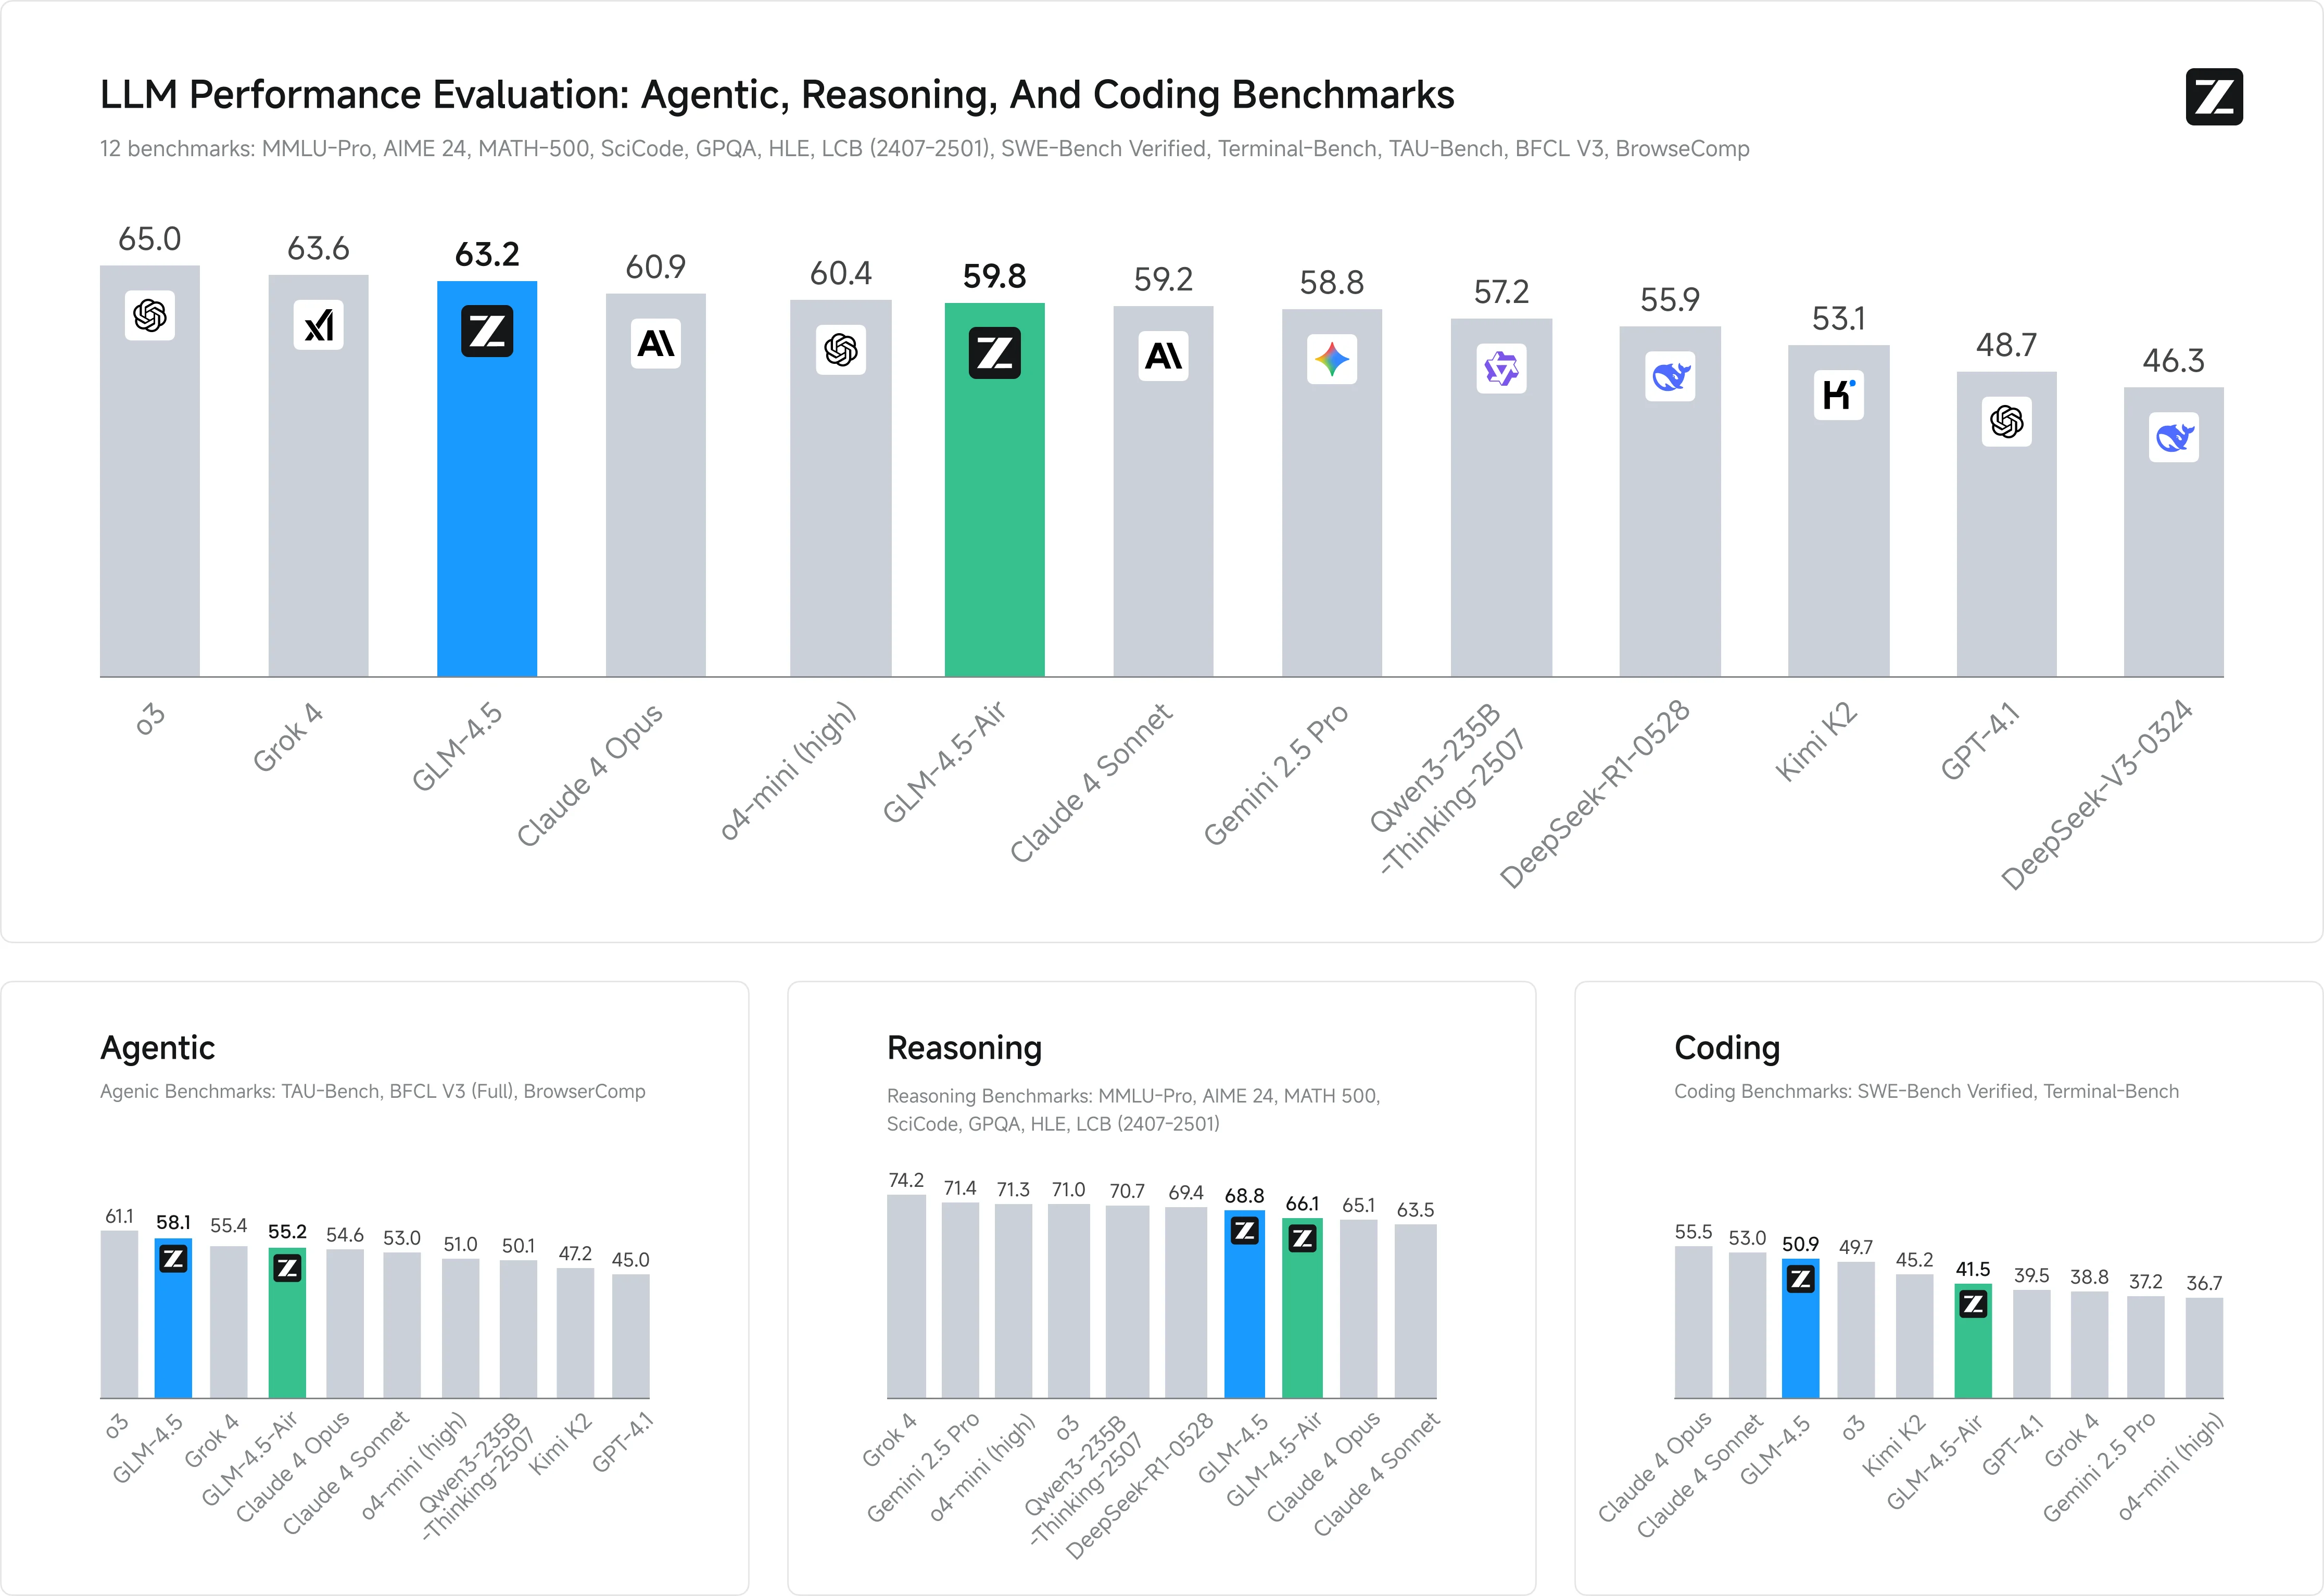Click the Agentic section heading

click(158, 1047)
